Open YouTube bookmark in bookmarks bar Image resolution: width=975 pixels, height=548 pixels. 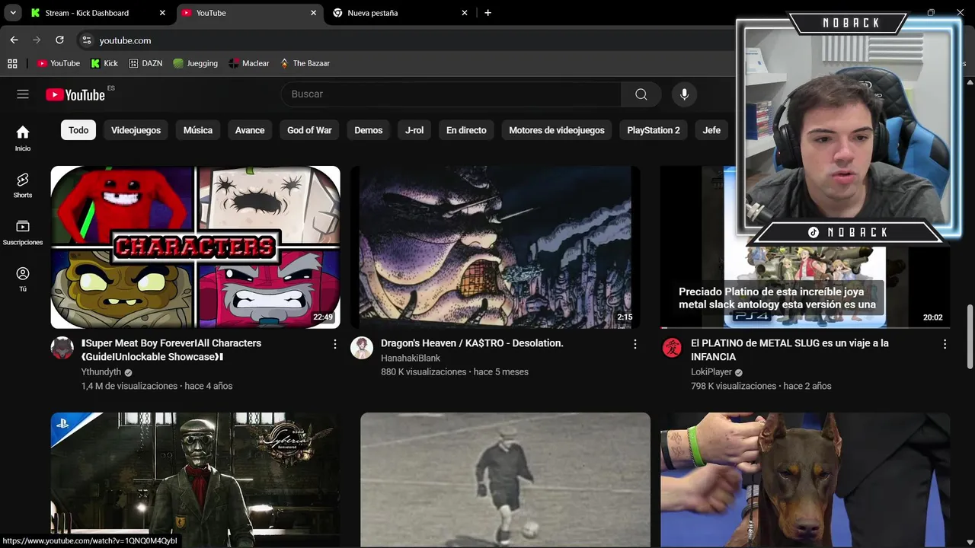(59, 63)
